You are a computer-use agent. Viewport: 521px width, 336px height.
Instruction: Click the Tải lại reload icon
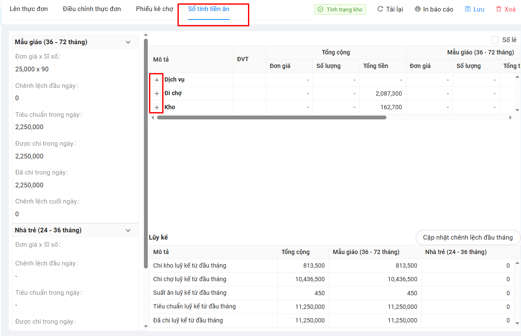click(380, 9)
